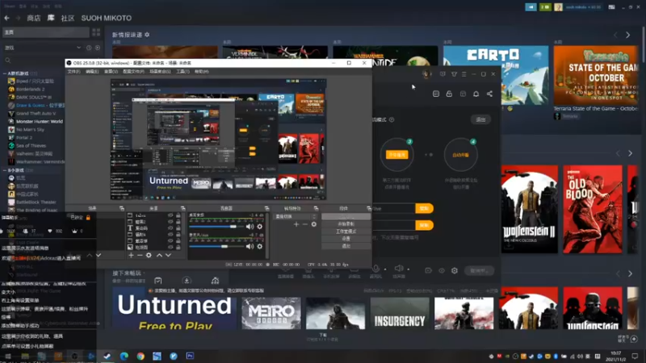Pop out the OBS audio mixer dock
Image resolution: width=646 pixels, height=363 pixels.
[266, 209]
